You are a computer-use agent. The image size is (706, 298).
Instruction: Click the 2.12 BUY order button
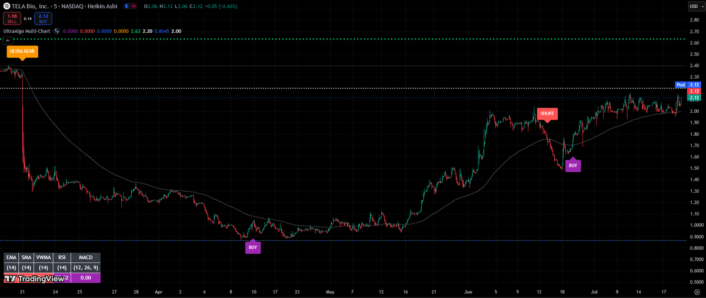pos(43,18)
